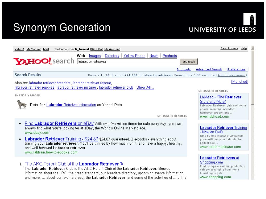Go to Search Home
The width and height of the screenshot is (266, 199).
click(x=229, y=48)
